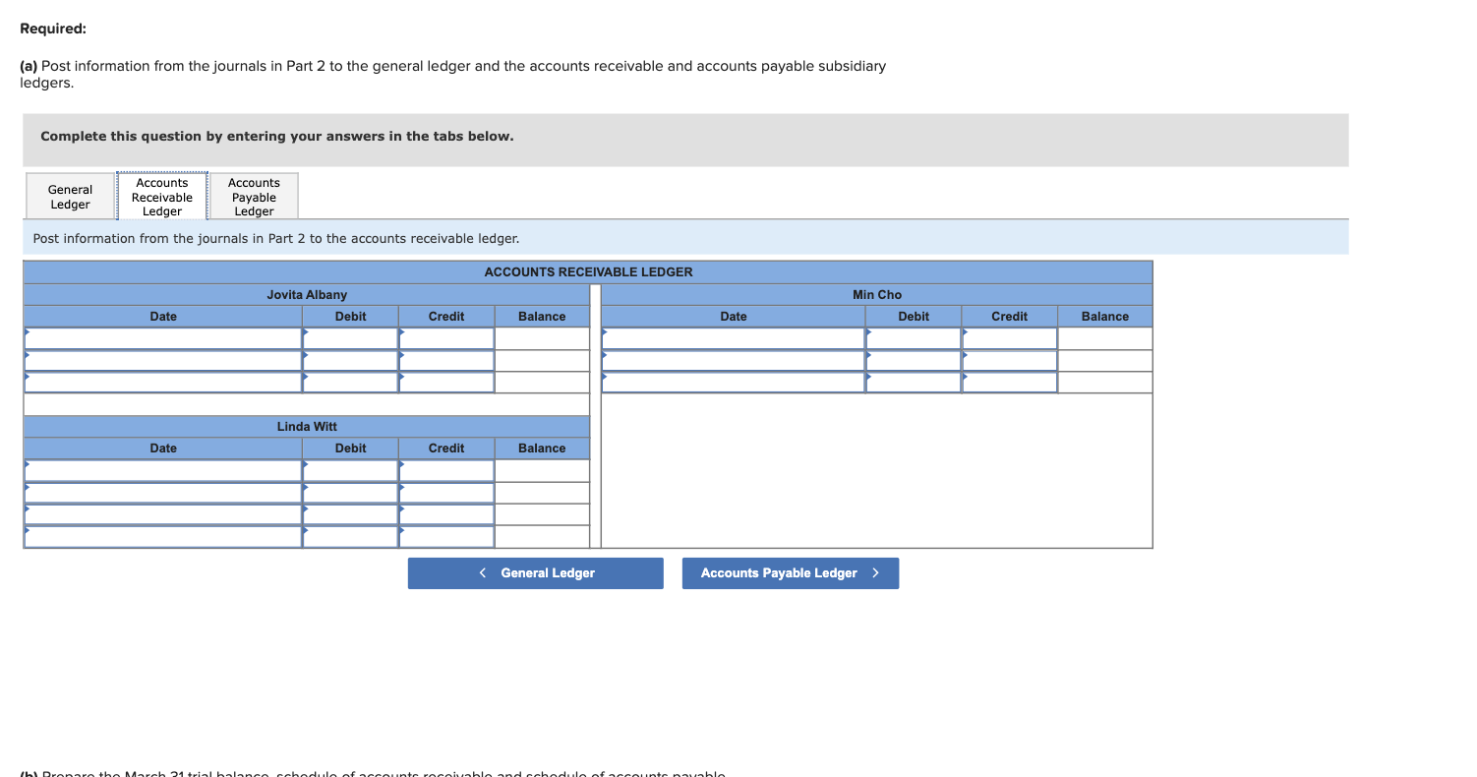The height and width of the screenshot is (777, 1477).
Task: Click Linda Witt second row Date field
Action: (x=163, y=492)
